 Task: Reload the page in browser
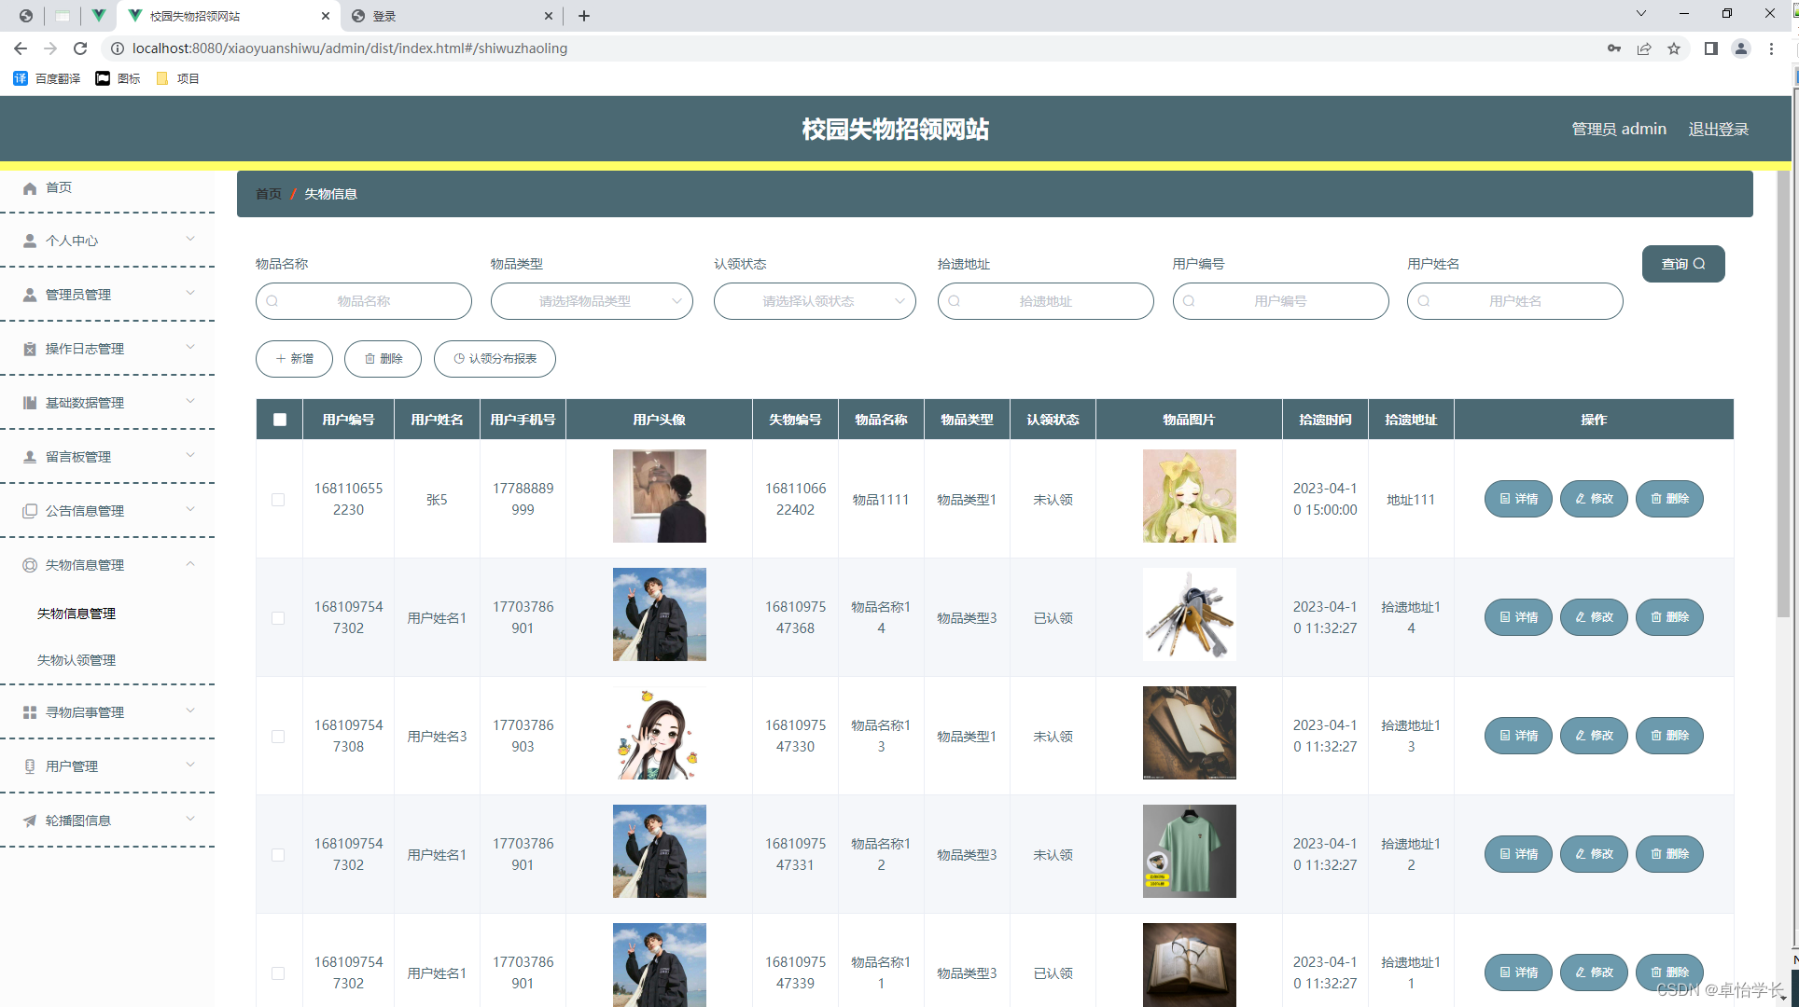coord(80,48)
